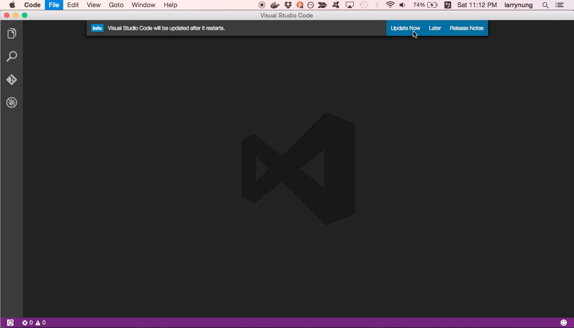Open the Apple menu

(12, 5)
